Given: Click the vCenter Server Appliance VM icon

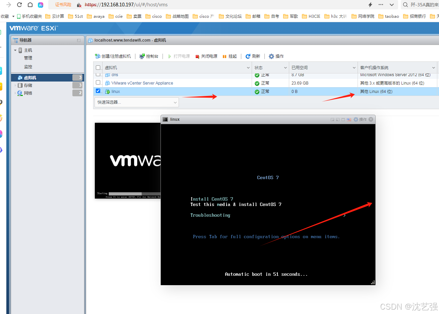Looking at the screenshot, I should [108, 83].
